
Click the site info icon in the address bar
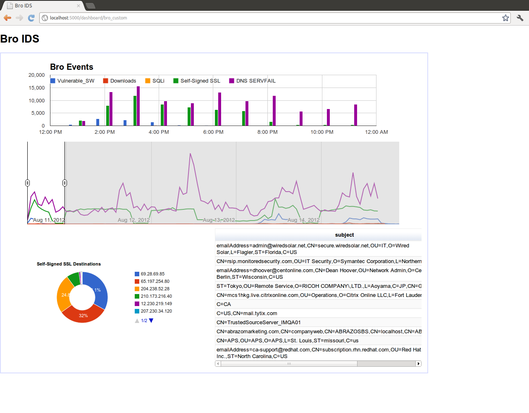point(44,18)
